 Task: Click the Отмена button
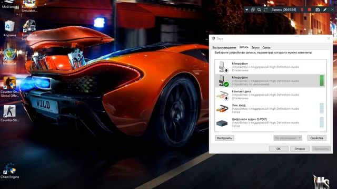(x=300, y=149)
